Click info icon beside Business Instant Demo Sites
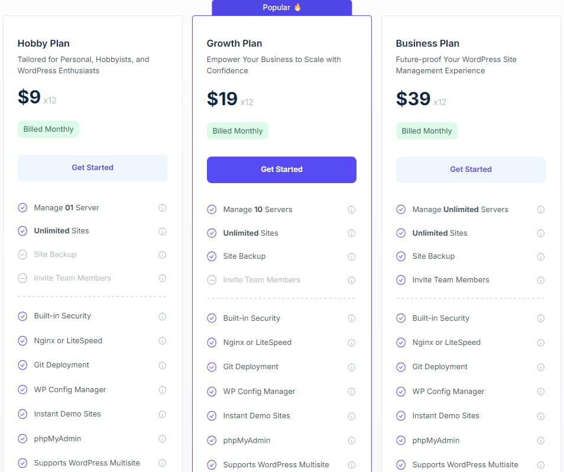 coord(541,416)
